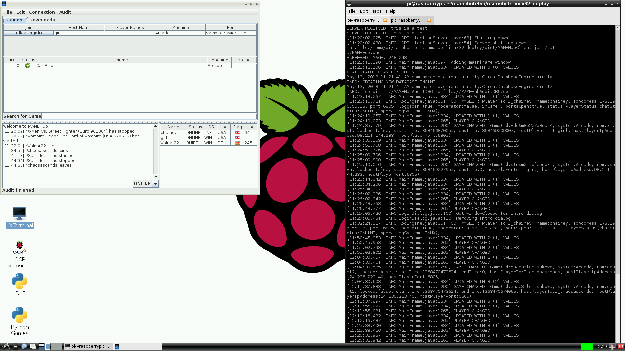Switch to the Downloads tab
The width and height of the screenshot is (625, 351).
[x=42, y=20]
